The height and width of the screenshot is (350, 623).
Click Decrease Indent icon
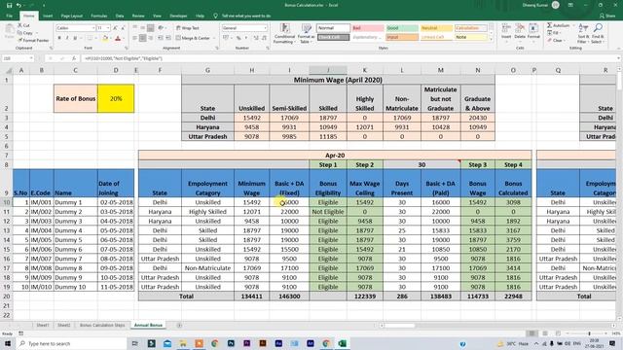tap(161, 38)
